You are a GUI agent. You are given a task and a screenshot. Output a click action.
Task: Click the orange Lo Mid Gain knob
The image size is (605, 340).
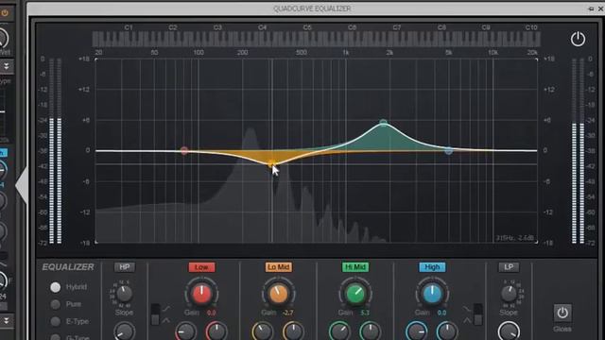(278, 294)
